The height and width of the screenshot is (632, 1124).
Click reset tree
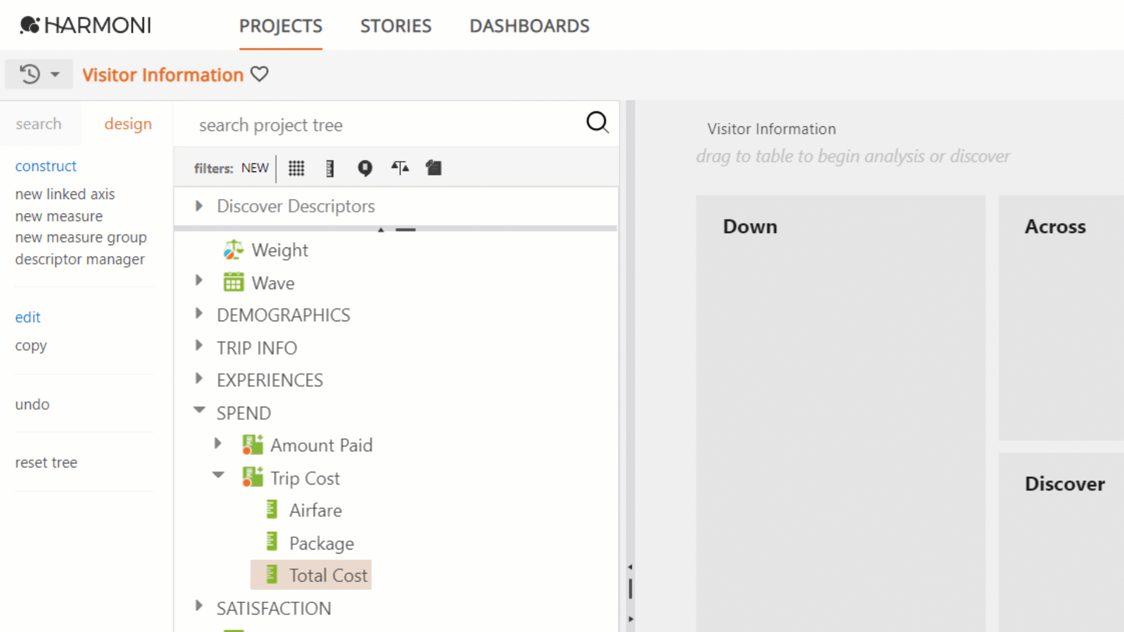pyautogui.click(x=46, y=462)
